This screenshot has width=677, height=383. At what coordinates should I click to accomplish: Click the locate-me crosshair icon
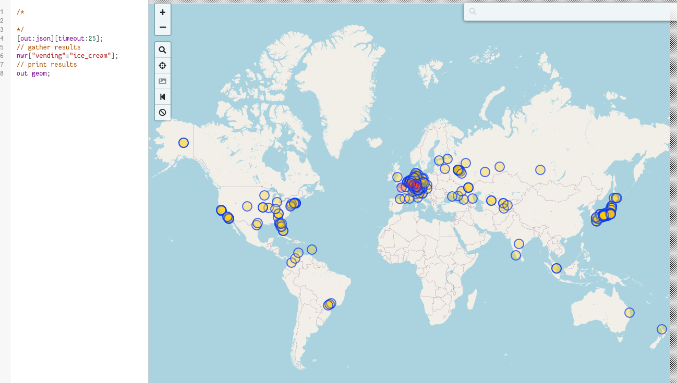[163, 66]
